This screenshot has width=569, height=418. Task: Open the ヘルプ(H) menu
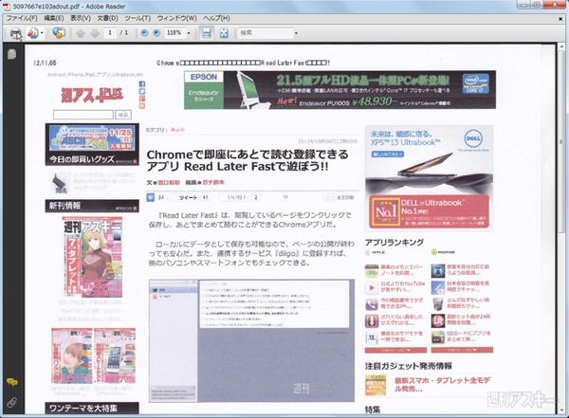pyautogui.click(x=216, y=18)
